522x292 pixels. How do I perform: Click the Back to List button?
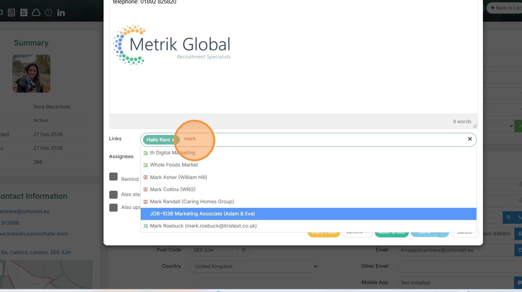pyautogui.click(x=504, y=8)
